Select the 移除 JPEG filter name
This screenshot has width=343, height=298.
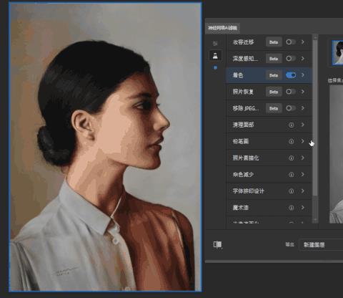tap(246, 108)
